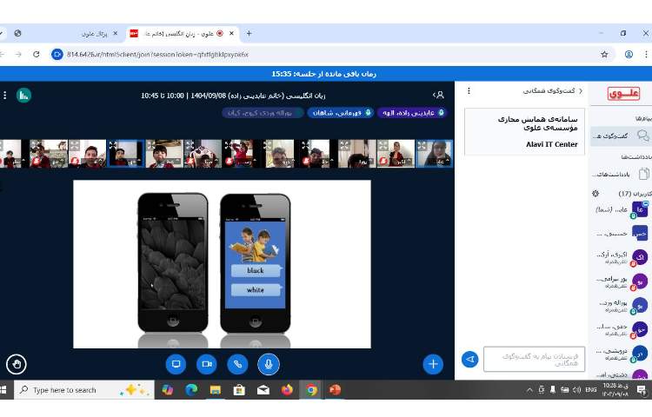The height and width of the screenshot is (417, 652).
Task: Click the leave audio phone button
Action: pyautogui.click(x=237, y=364)
